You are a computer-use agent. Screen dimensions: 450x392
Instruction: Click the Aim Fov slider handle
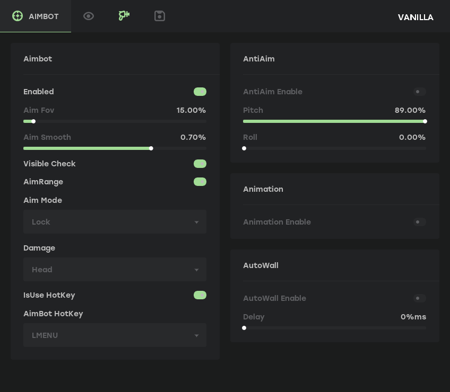33,121
